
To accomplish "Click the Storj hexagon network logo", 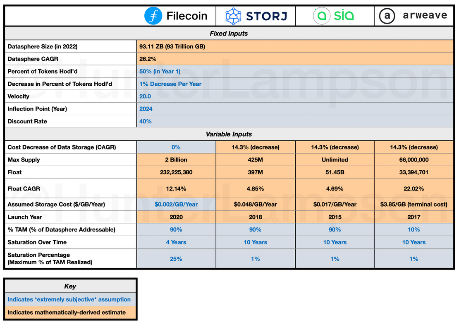I will click(233, 16).
